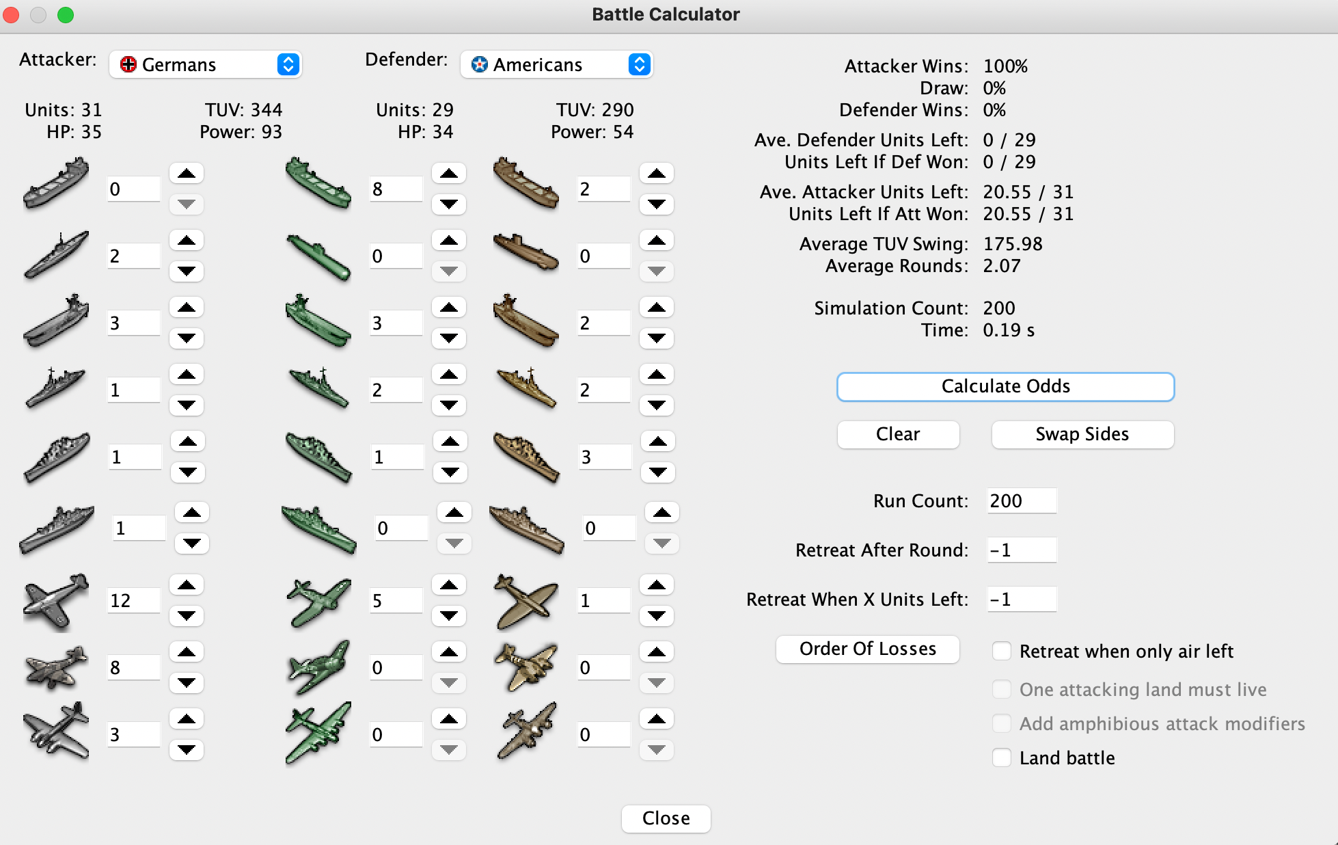This screenshot has height=845, width=1338.
Task: Click the gray heavy bomber icon beside 3
Action: (x=56, y=731)
